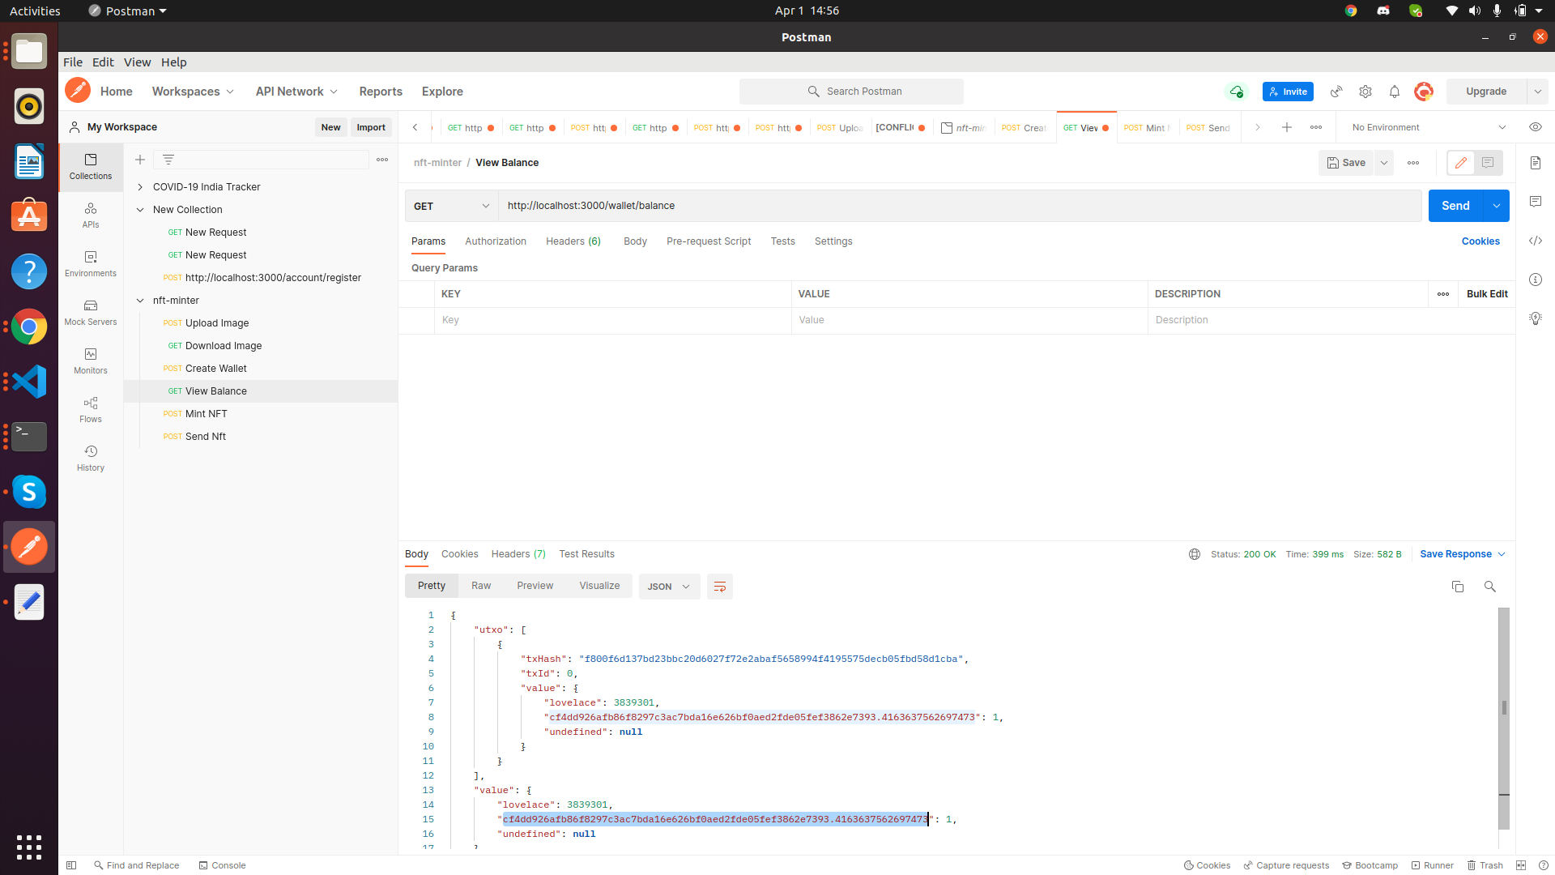Open Save options dropdown arrow
1555x875 pixels.
tap(1384, 163)
